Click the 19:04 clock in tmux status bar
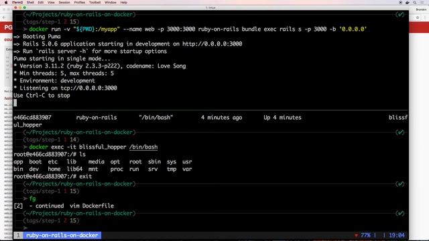This screenshot has width=429, height=241. point(397,235)
